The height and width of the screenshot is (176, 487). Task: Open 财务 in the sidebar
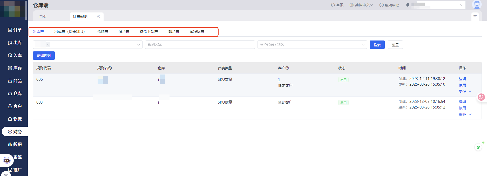pos(15,132)
